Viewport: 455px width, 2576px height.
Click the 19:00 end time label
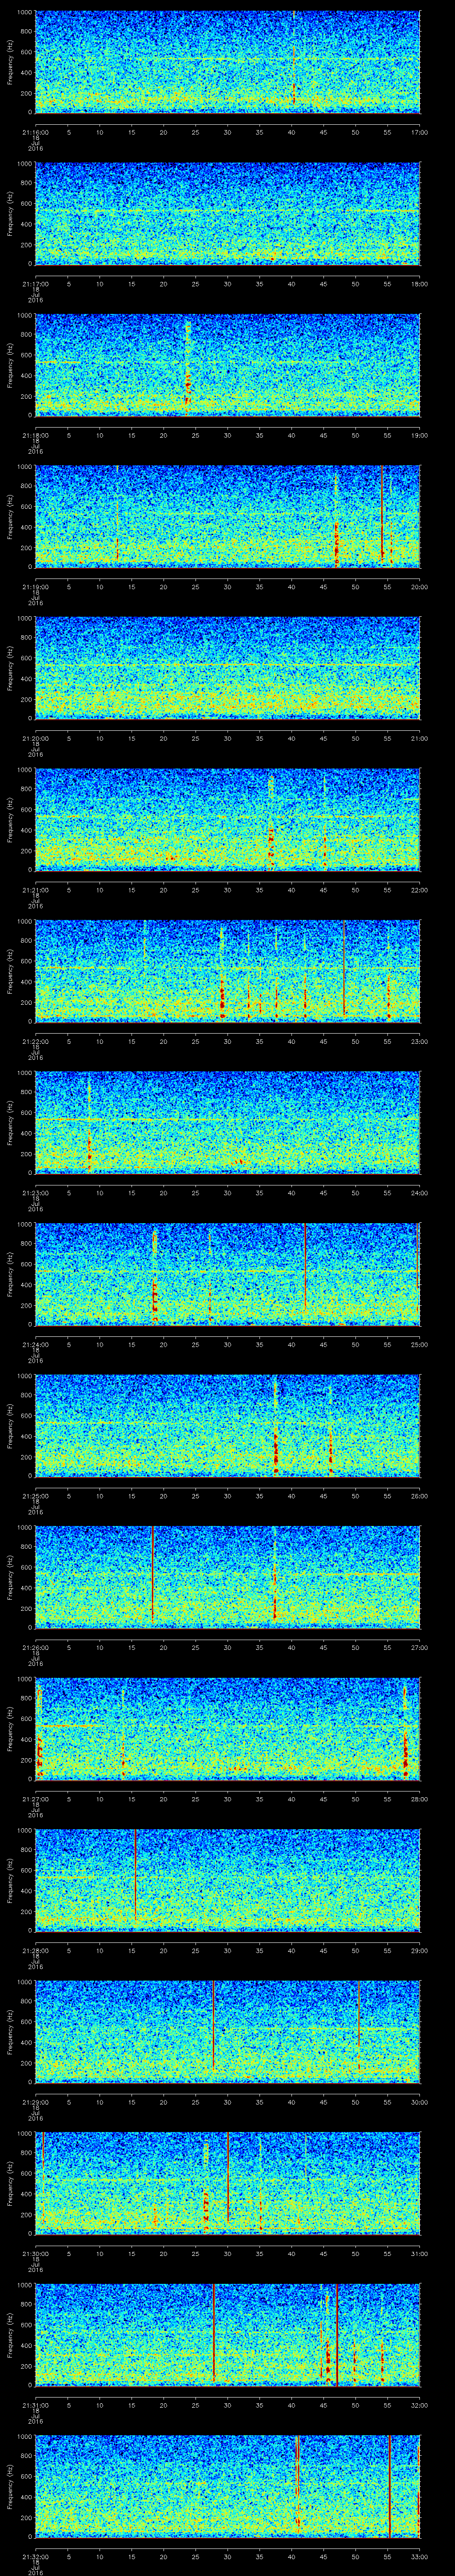(420, 435)
